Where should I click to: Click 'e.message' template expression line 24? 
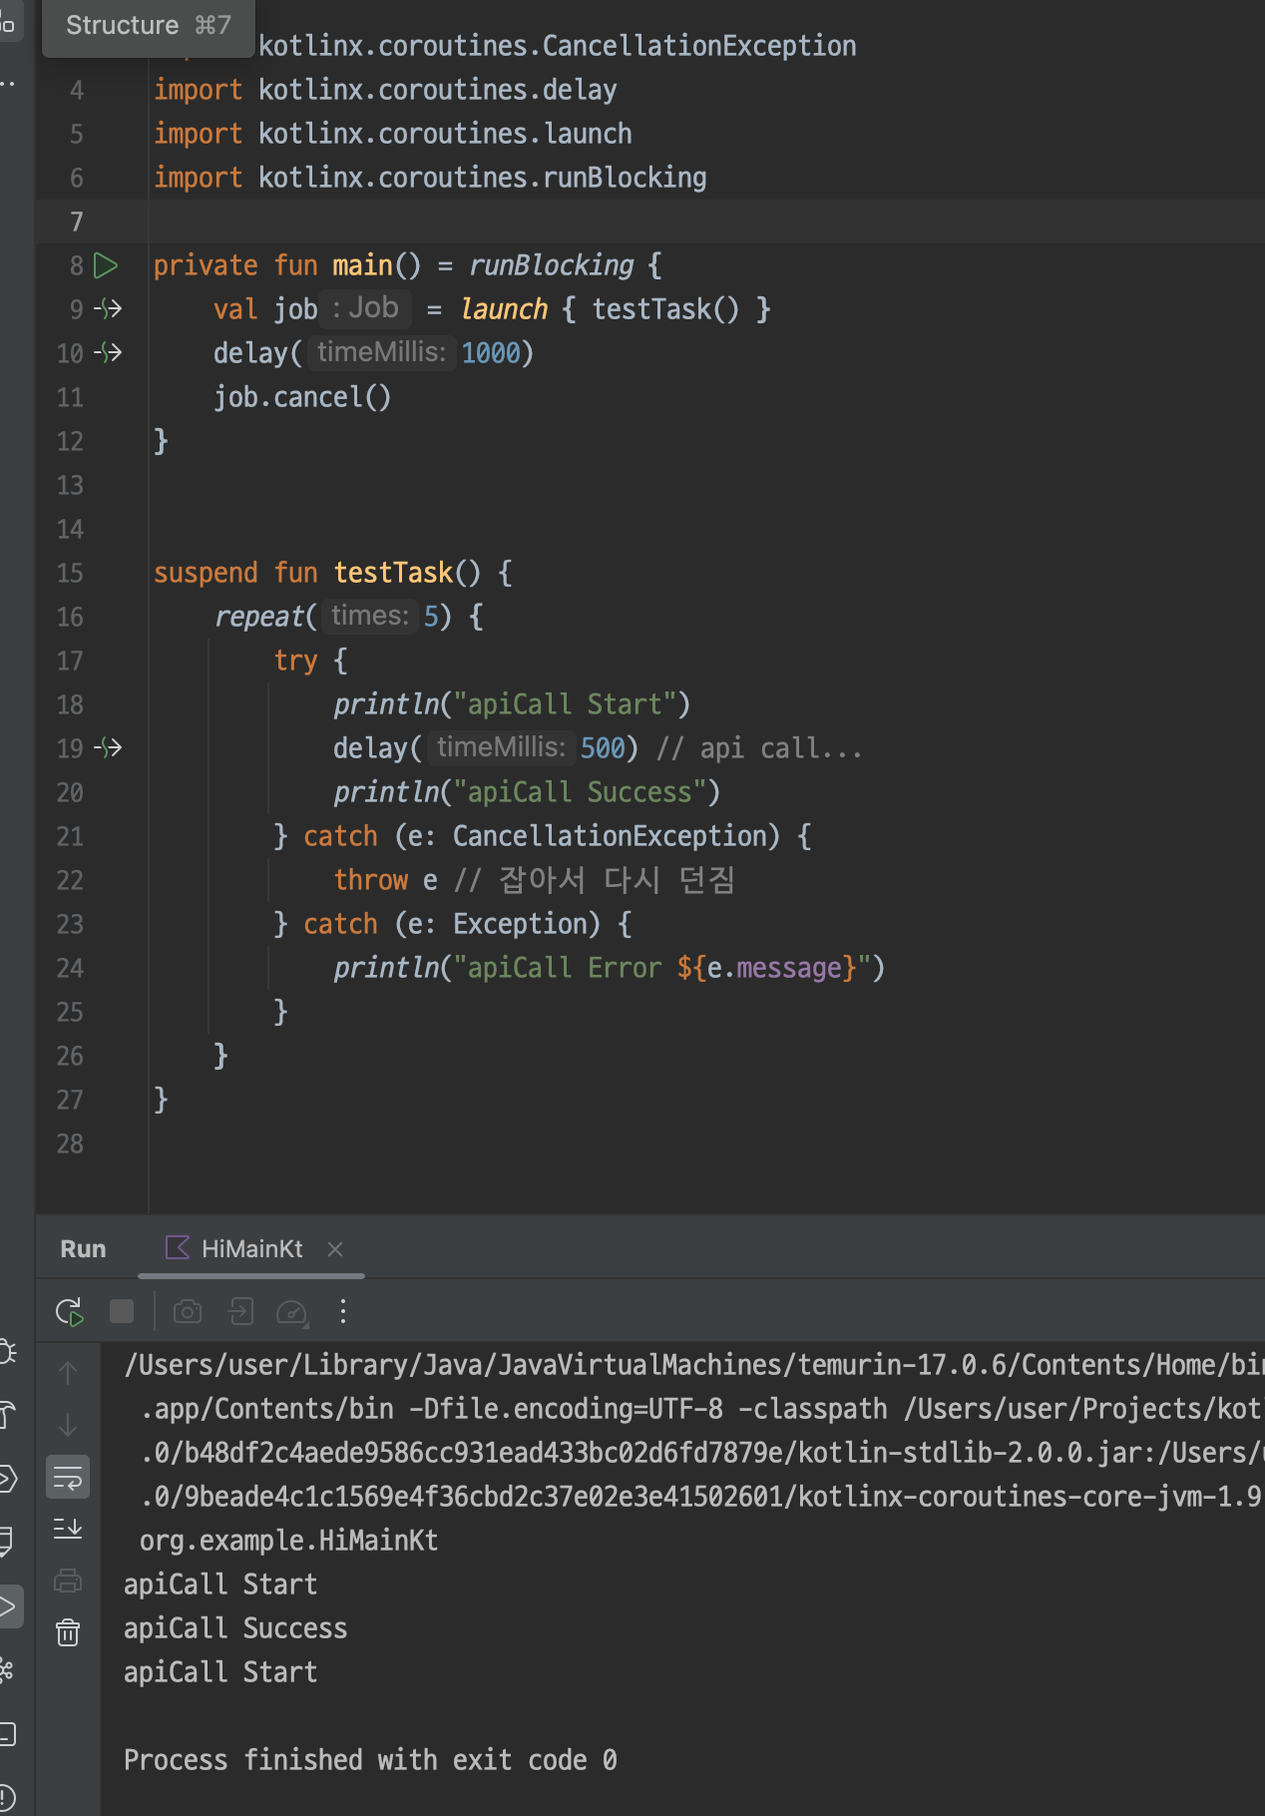[775, 968]
